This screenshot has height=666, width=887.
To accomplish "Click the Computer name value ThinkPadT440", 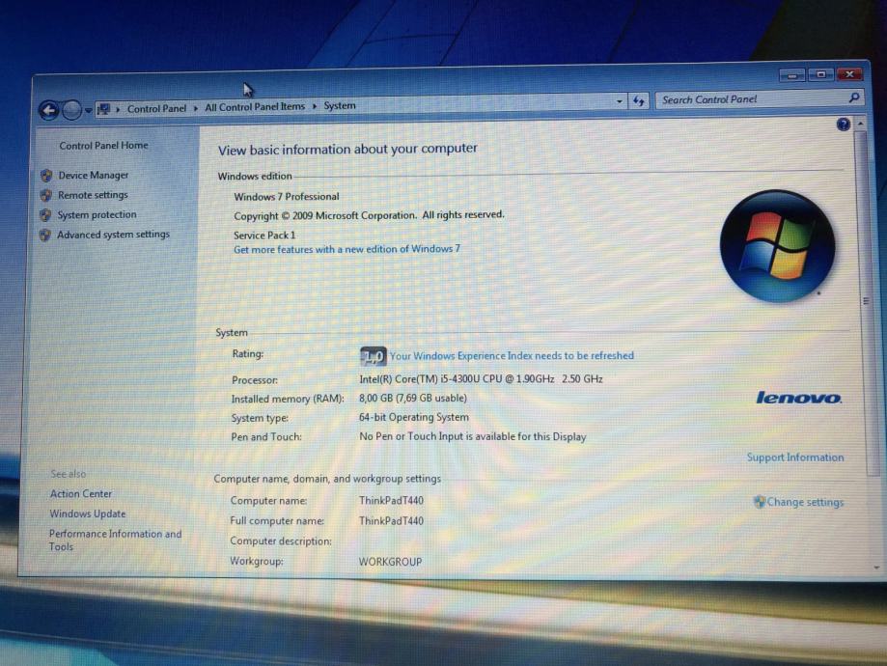I will 391,501.
